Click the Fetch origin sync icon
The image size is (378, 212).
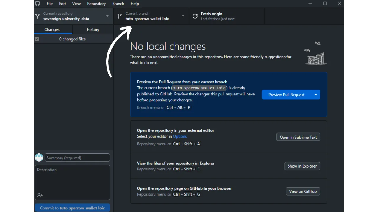(195, 16)
